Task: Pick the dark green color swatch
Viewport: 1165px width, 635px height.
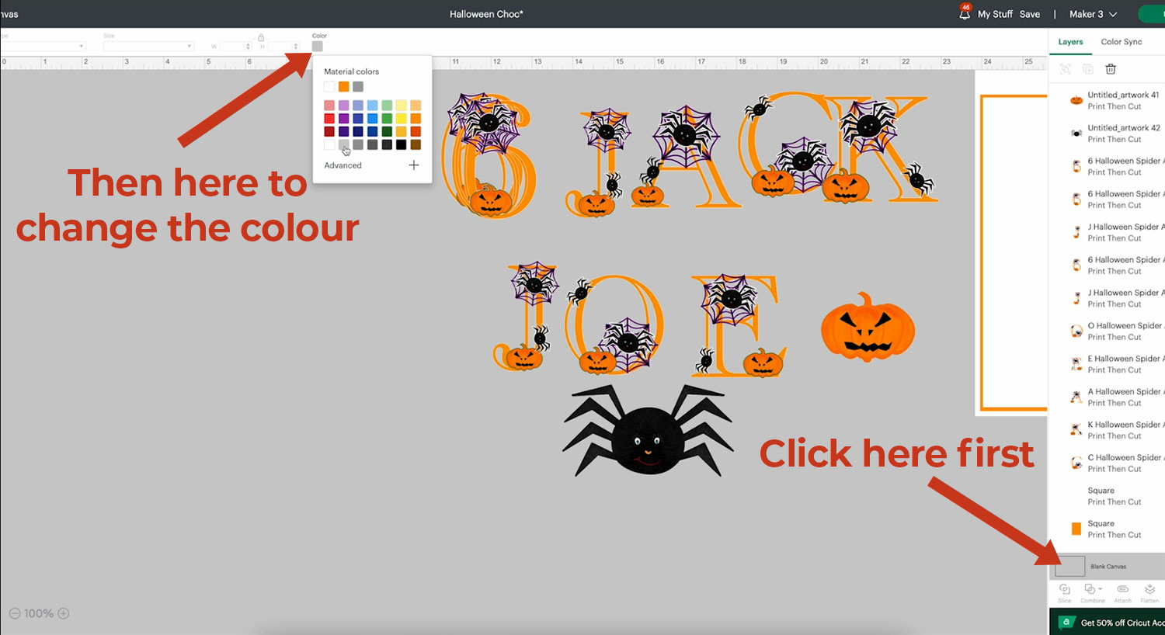Action: 387,131
